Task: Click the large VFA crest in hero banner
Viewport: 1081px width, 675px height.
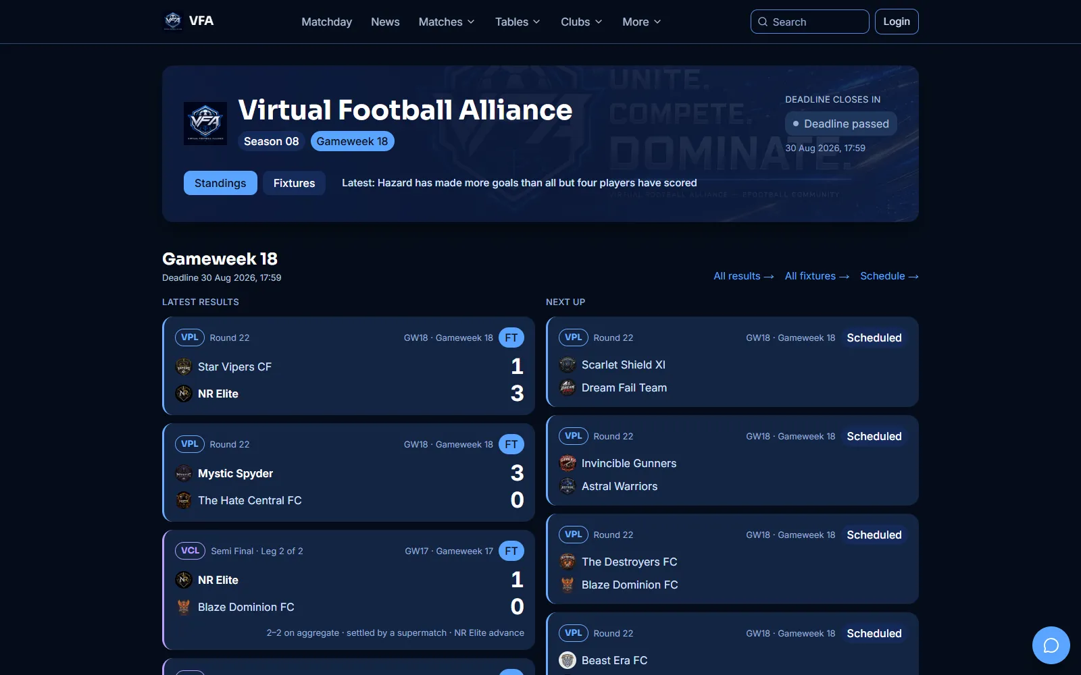Action: (205, 124)
